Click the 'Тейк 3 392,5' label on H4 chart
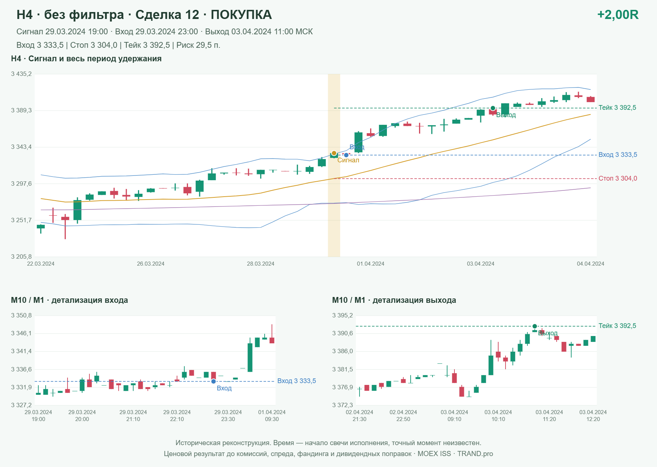The width and height of the screenshot is (657, 467). [x=617, y=108]
